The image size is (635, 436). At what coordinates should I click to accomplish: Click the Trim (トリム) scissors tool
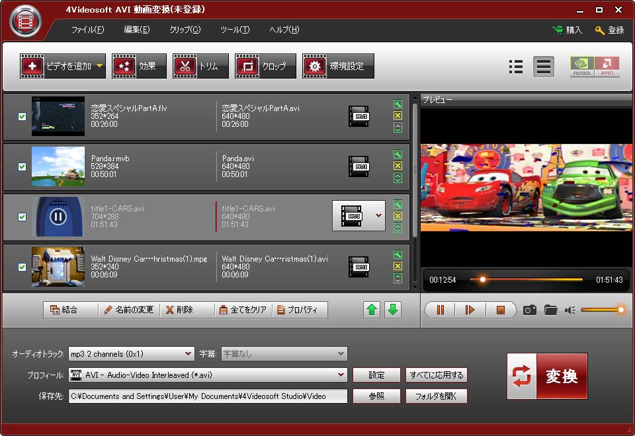(x=200, y=66)
